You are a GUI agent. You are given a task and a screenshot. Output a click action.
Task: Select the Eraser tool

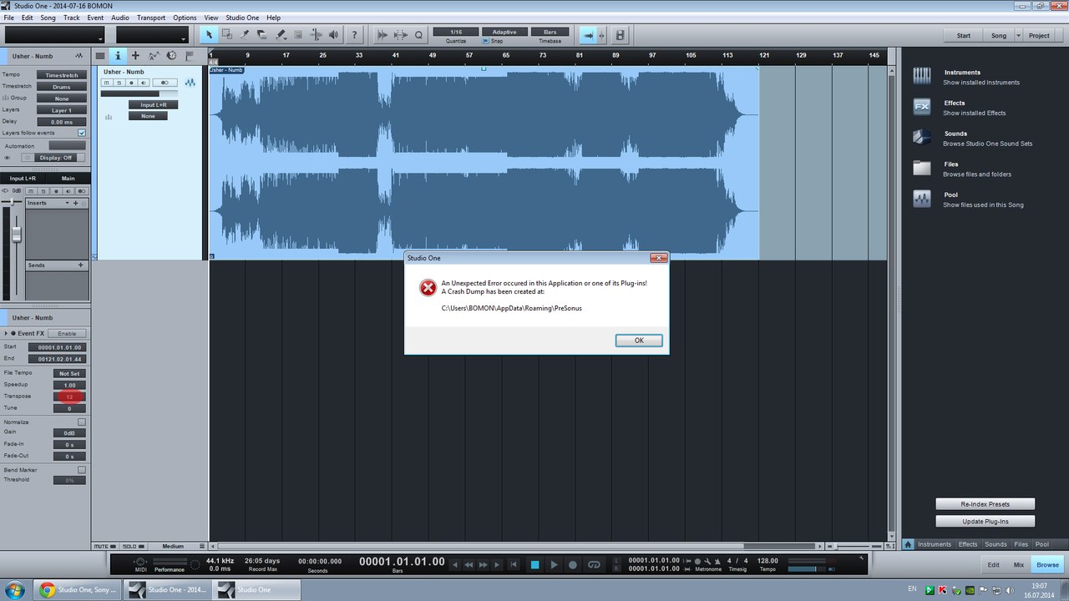click(262, 35)
